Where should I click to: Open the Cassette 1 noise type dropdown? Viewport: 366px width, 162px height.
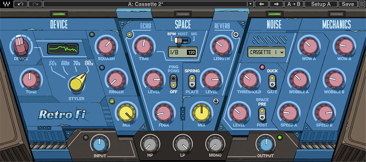click(267, 52)
